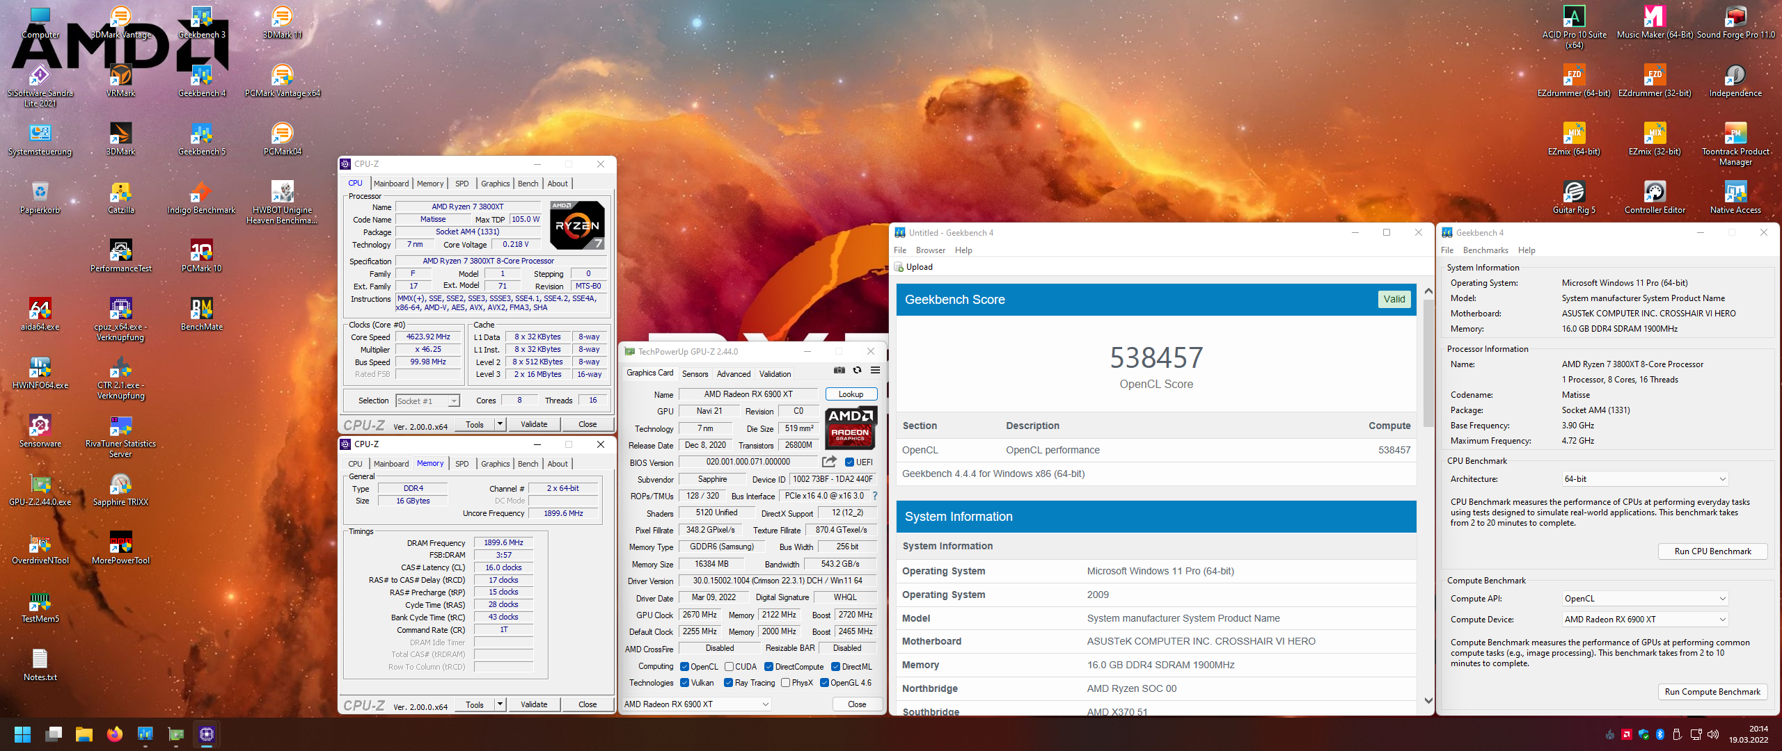Open GPU selector dropdown at GPU-Z bottom
The image size is (1782, 751).
[x=696, y=704]
